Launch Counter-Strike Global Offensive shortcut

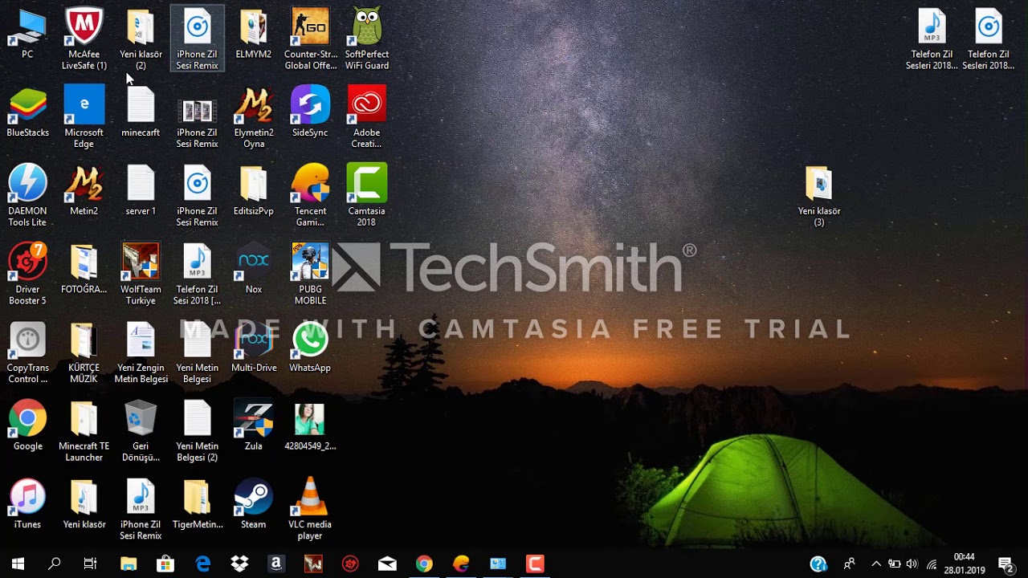[310, 39]
